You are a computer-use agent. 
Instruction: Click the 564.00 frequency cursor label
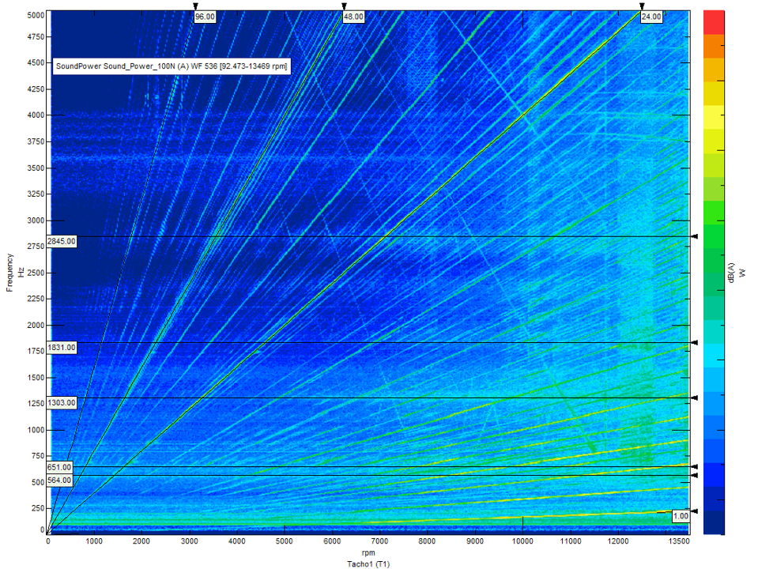[x=60, y=480]
